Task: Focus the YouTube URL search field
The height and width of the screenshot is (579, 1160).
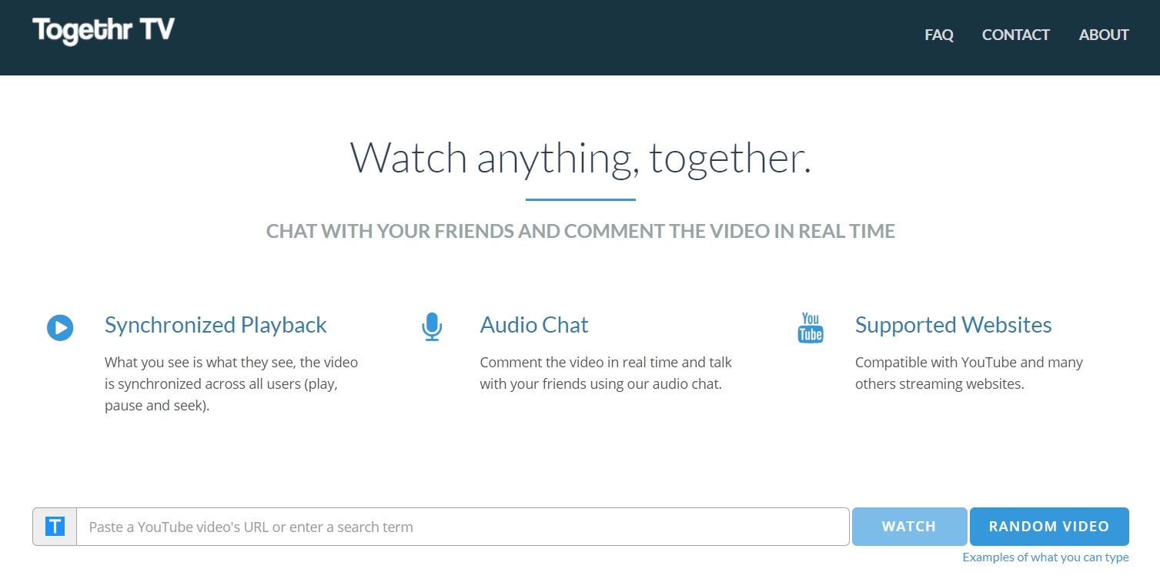Action: coord(463,527)
